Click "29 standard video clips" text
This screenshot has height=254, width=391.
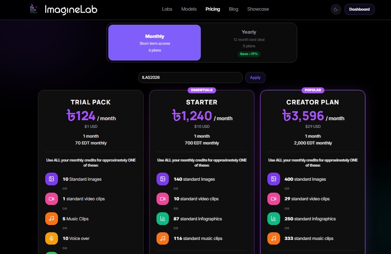coord(307,199)
